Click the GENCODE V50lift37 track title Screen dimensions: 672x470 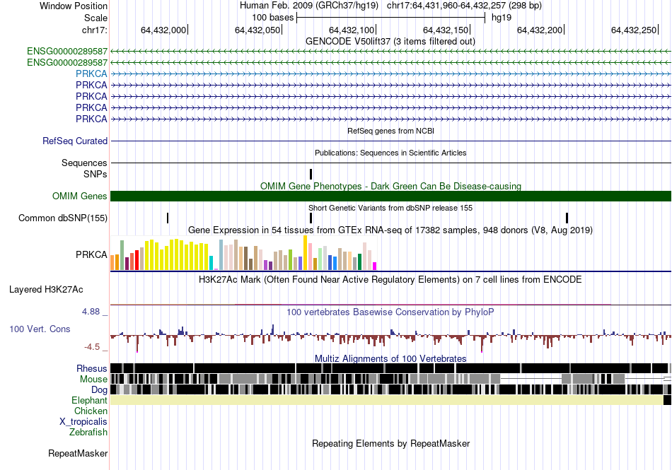(390, 42)
